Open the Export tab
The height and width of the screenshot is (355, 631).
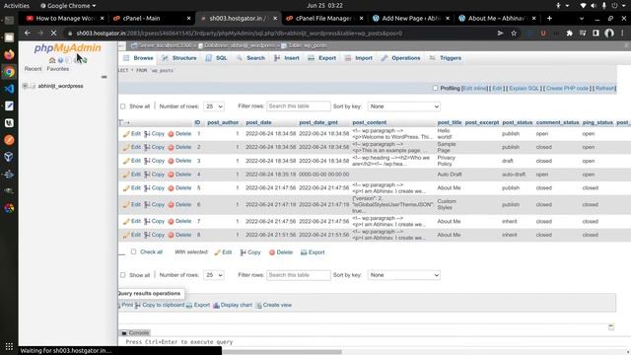click(322, 58)
